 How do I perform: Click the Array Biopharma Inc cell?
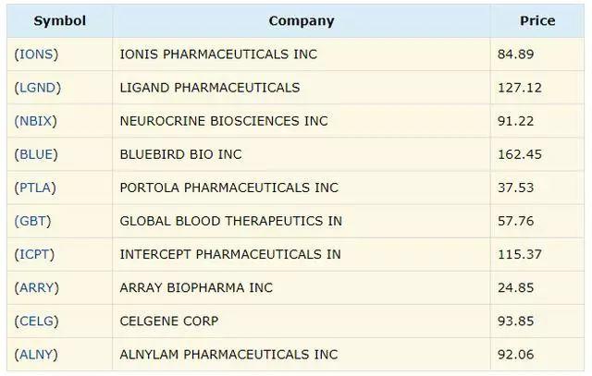click(x=196, y=287)
